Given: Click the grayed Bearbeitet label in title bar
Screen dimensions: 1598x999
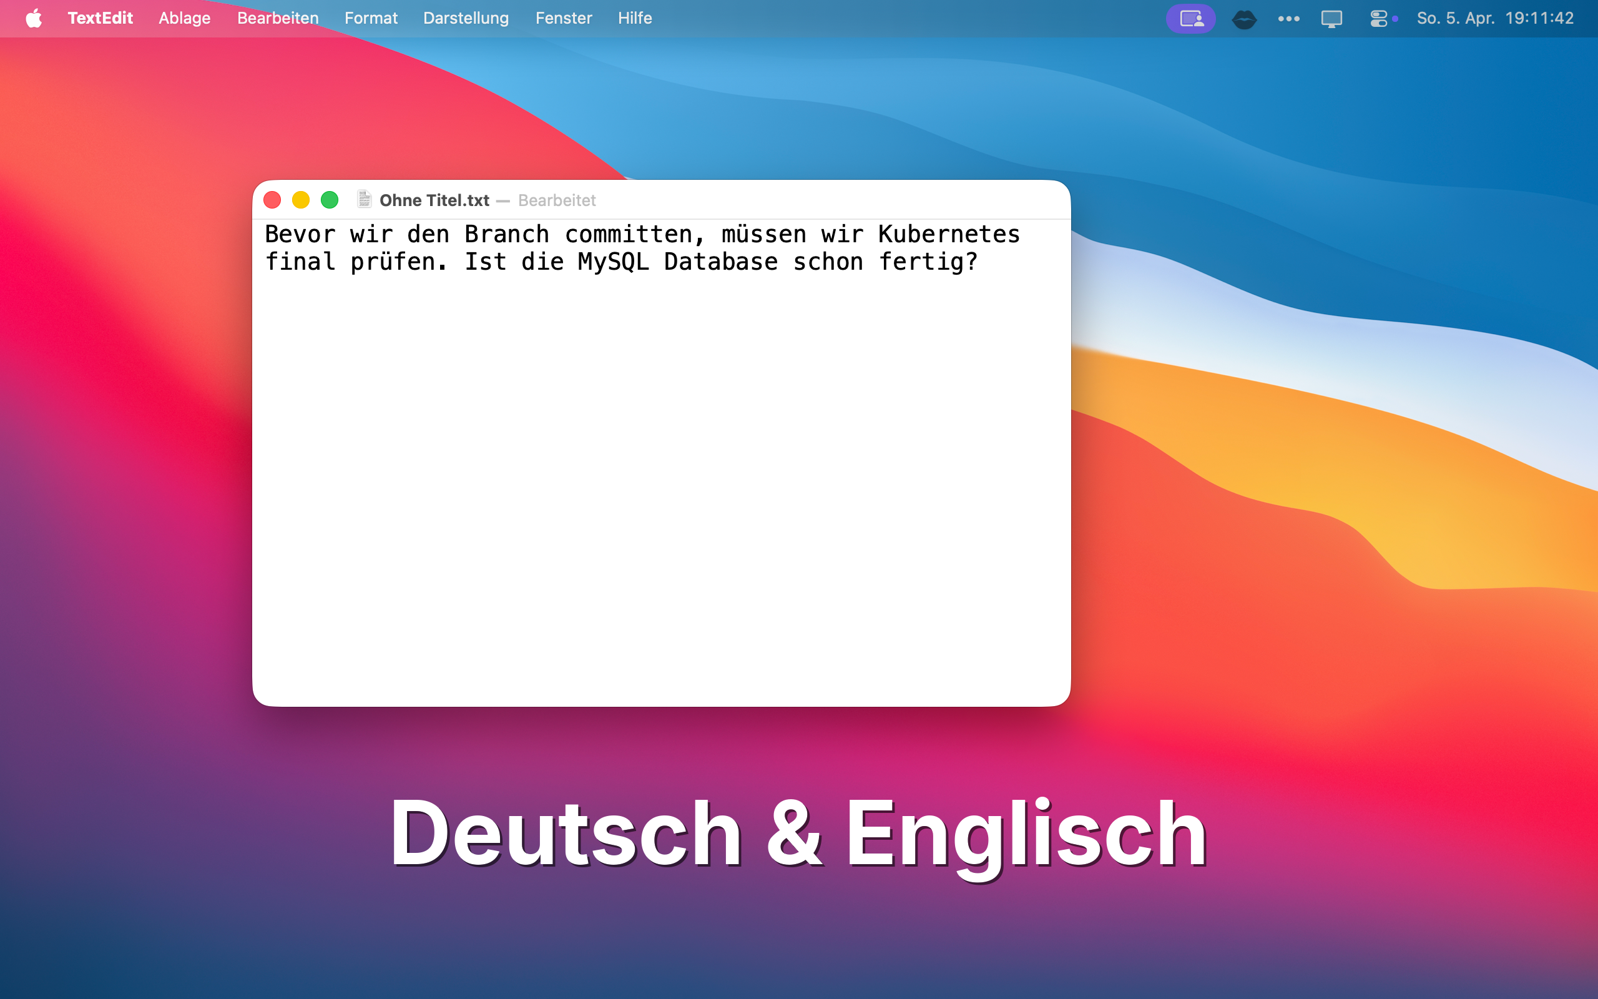Looking at the screenshot, I should click(x=557, y=200).
